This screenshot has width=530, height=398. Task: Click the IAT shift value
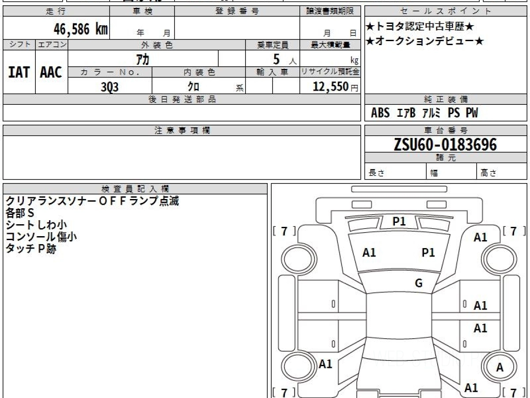pyautogui.click(x=19, y=73)
